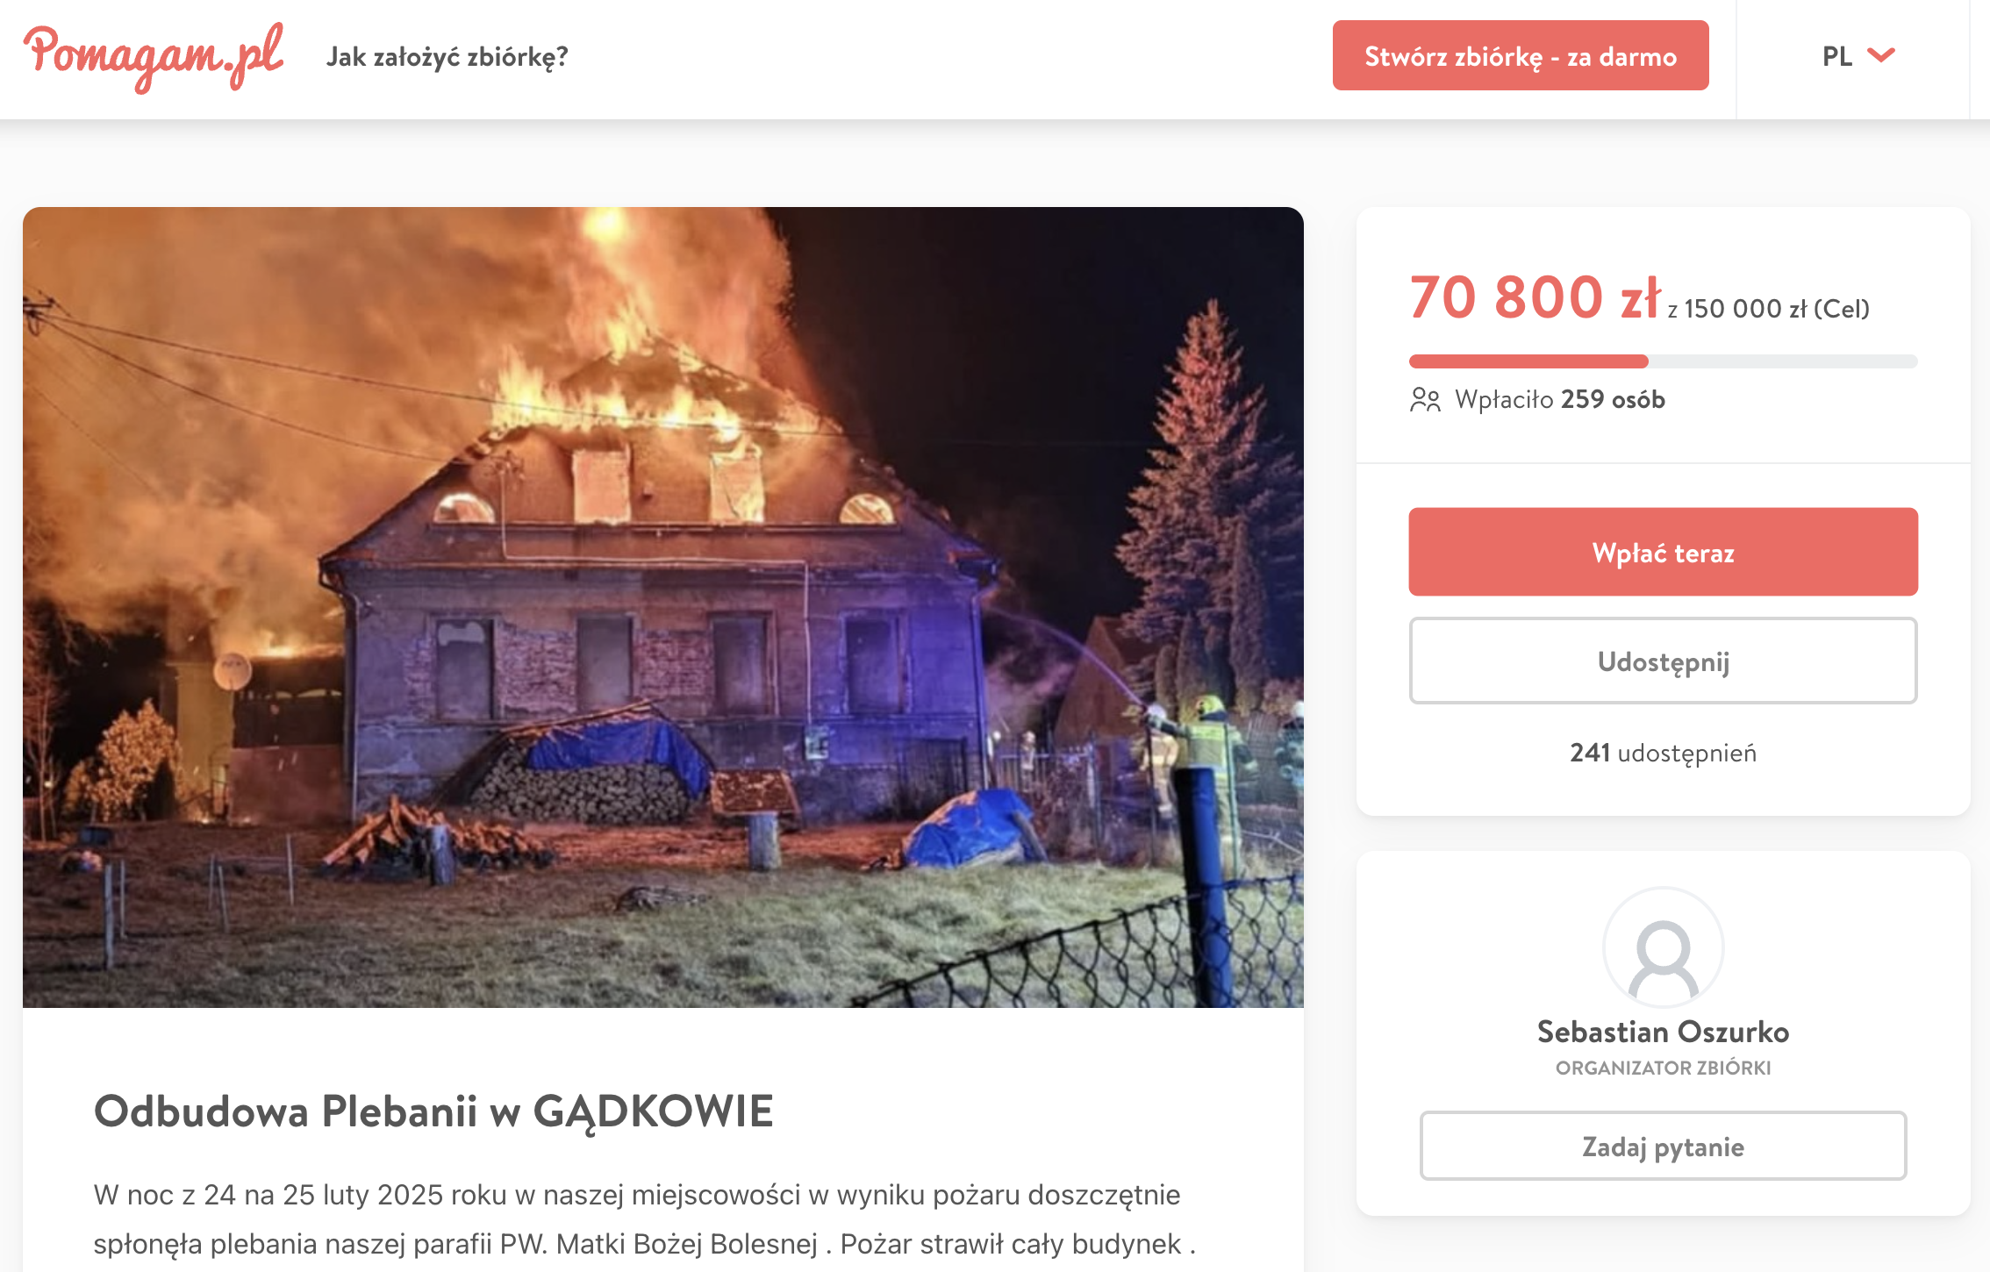The width and height of the screenshot is (1990, 1272).
Task: Click the Wpłaciło 259 osób donors count
Action: click(1559, 400)
